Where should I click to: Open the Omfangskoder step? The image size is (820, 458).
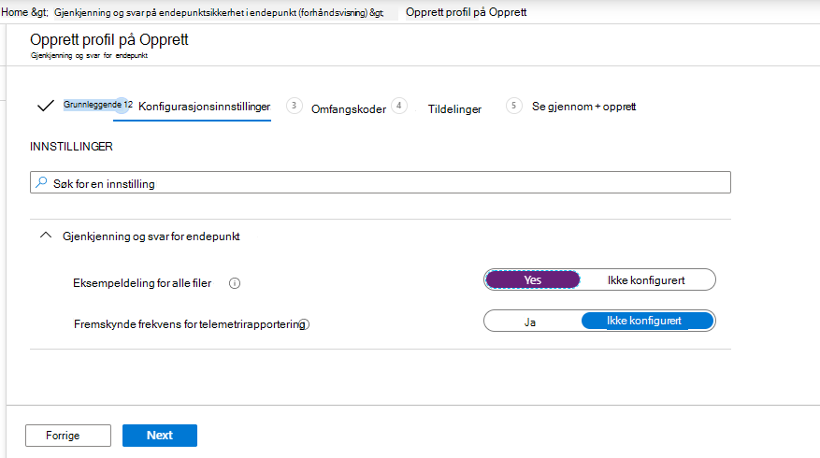pos(349,108)
